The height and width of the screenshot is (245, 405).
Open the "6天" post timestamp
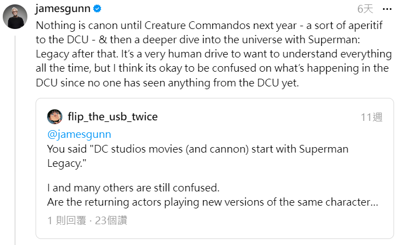tap(365, 9)
